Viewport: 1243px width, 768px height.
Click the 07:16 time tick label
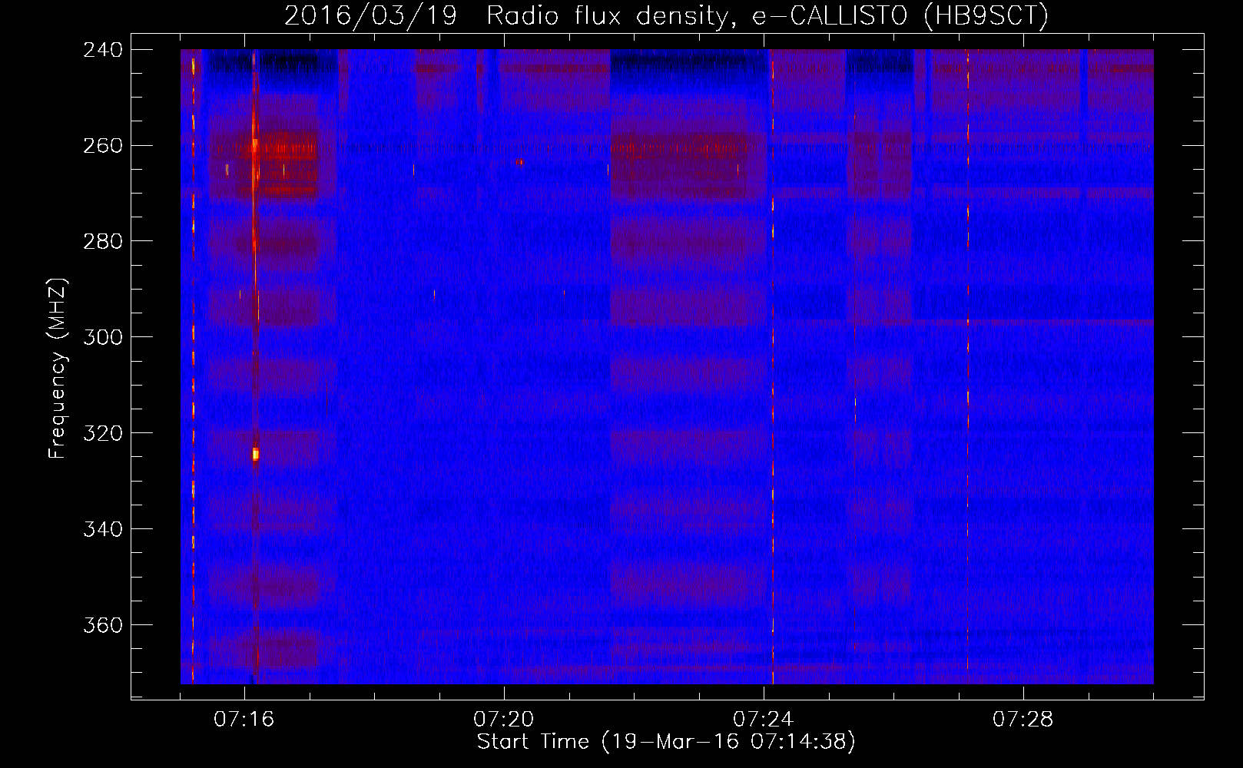tap(244, 720)
